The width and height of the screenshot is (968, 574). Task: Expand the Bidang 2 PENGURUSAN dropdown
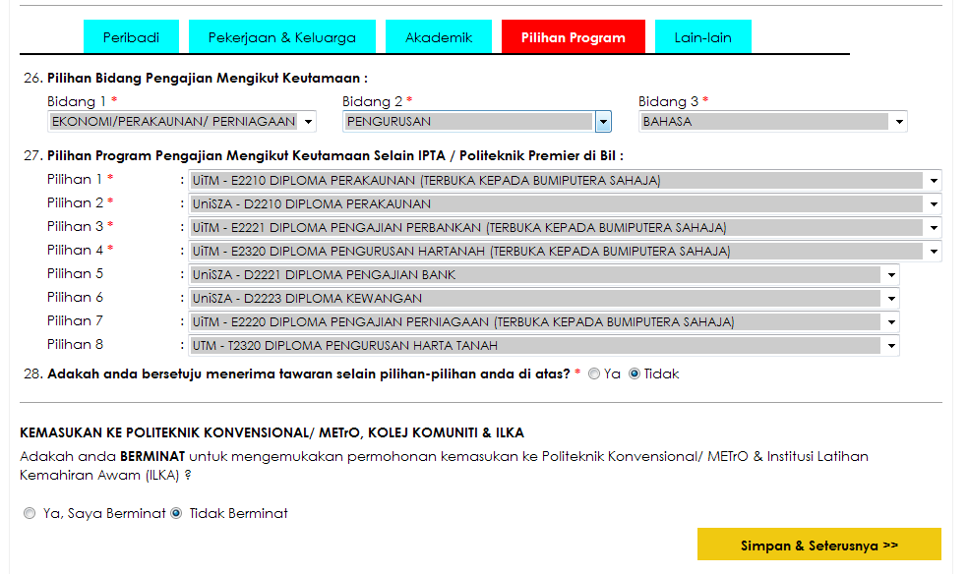[x=477, y=122]
